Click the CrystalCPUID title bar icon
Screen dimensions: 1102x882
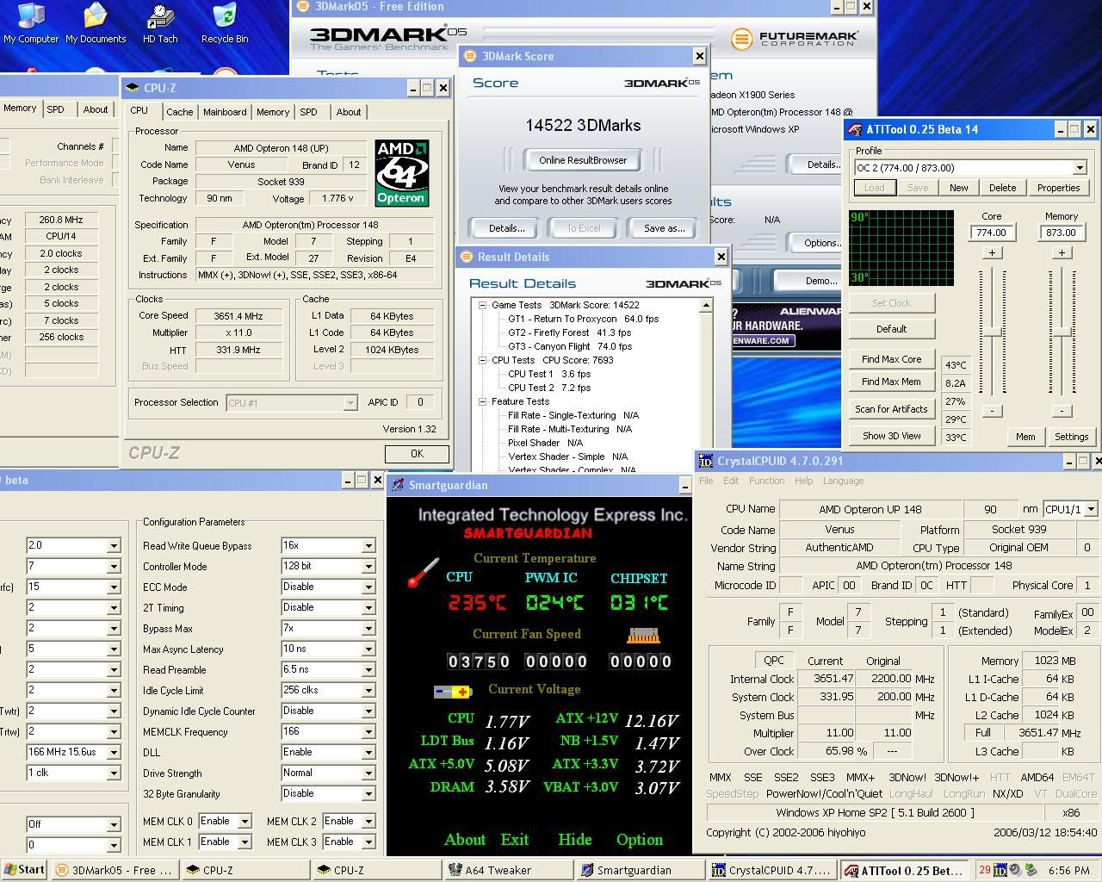pyautogui.click(x=706, y=462)
